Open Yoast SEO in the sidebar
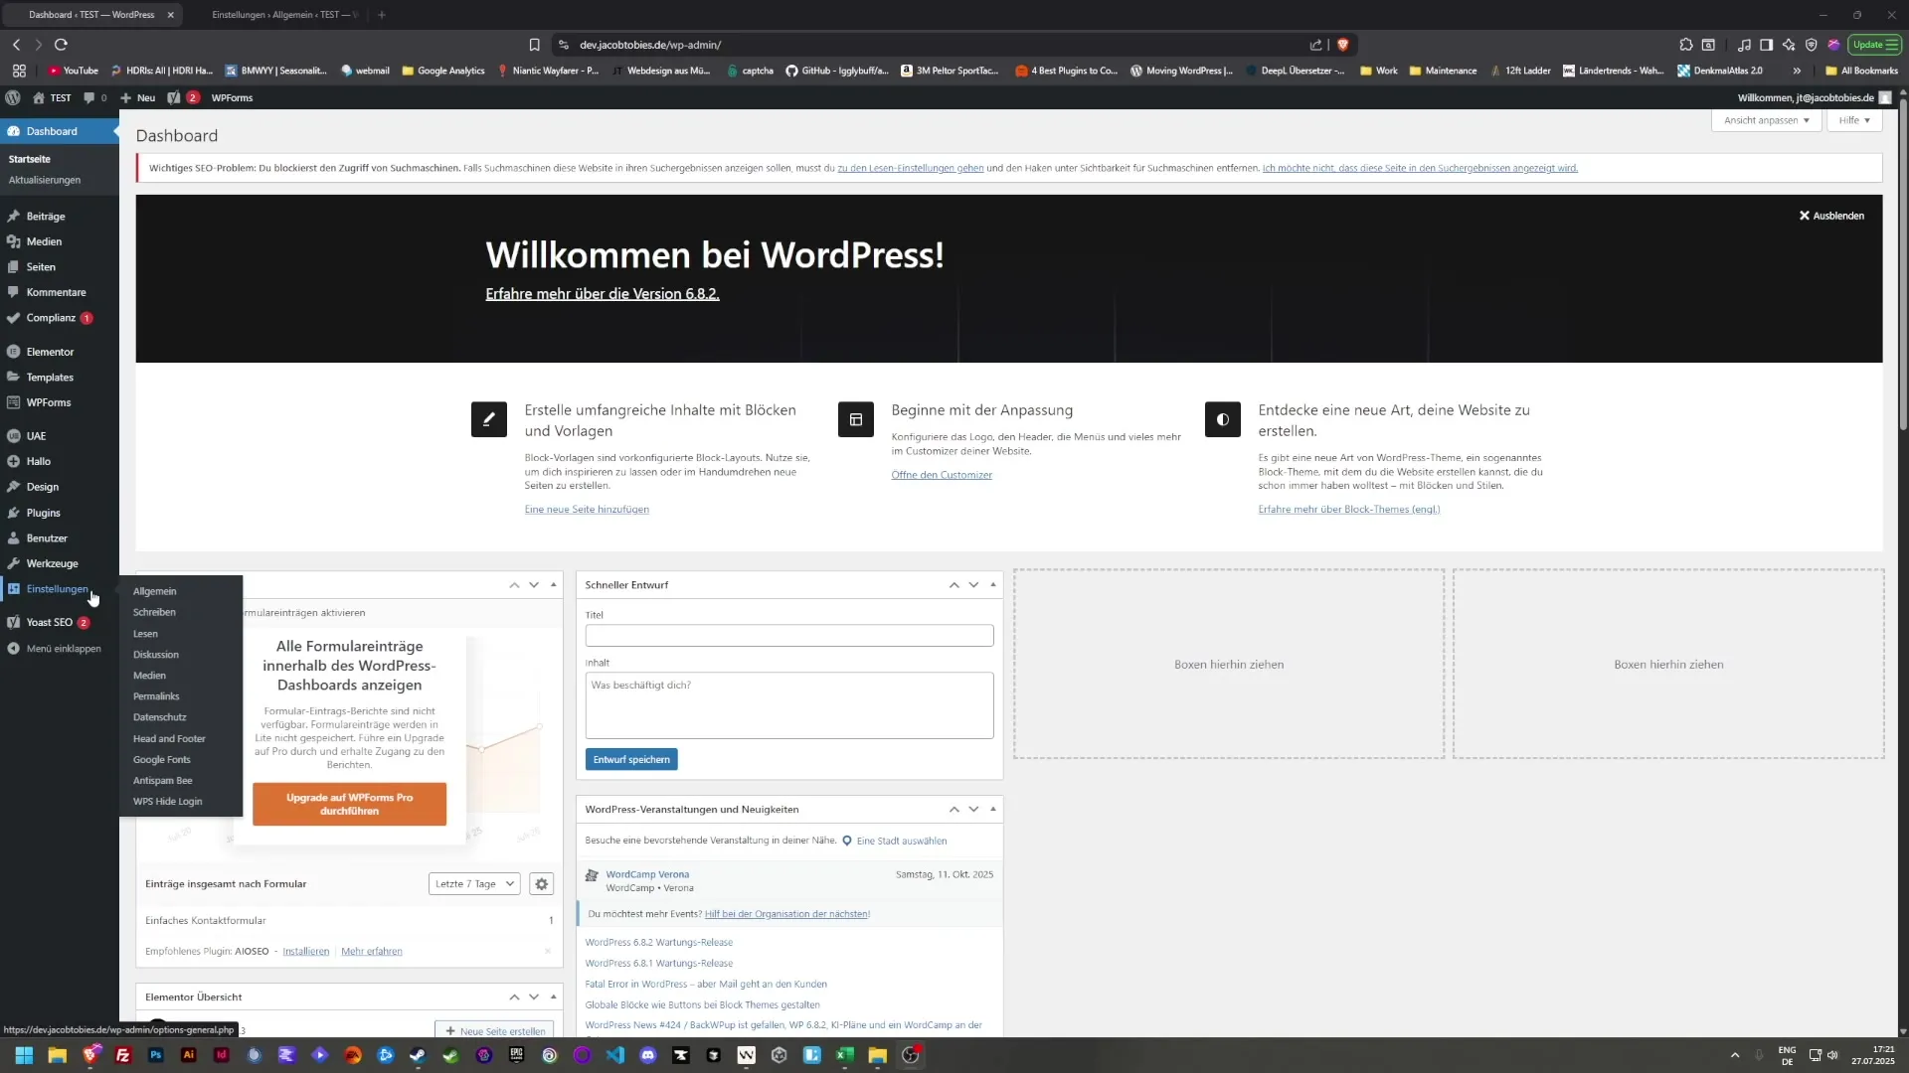Image resolution: width=1909 pixels, height=1073 pixels. pyautogui.click(x=48, y=622)
